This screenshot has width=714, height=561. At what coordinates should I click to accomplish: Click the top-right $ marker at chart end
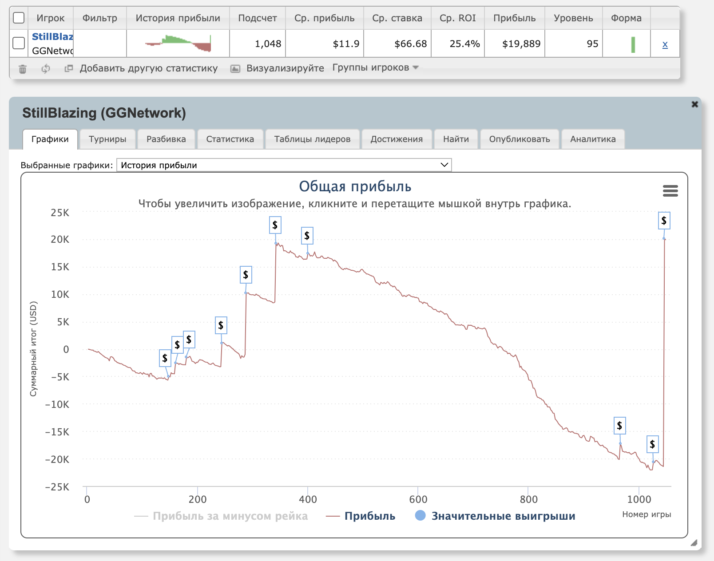tap(664, 221)
